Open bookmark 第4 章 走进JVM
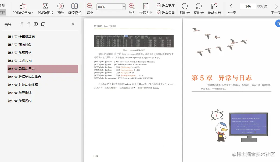This screenshot has height=162, width=280. [x=20, y=61]
